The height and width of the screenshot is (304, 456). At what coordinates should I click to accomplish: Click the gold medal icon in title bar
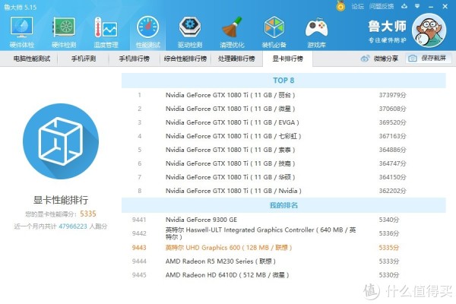point(340,6)
